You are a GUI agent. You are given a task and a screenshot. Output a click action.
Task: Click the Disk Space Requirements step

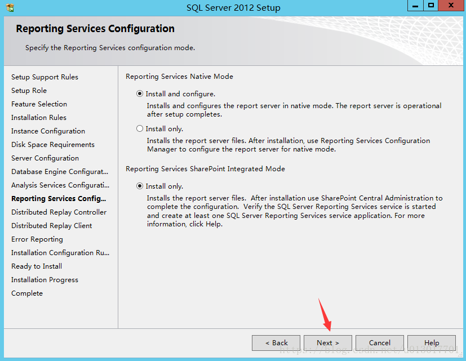(53, 144)
